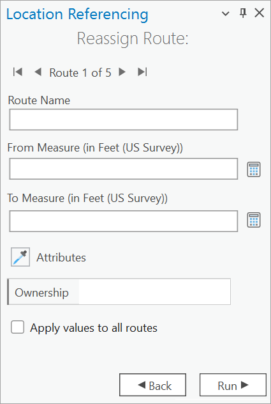This screenshot has width=271, height=404.
Task: Close the Location Referencing pane
Action: pyautogui.click(x=260, y=13)
